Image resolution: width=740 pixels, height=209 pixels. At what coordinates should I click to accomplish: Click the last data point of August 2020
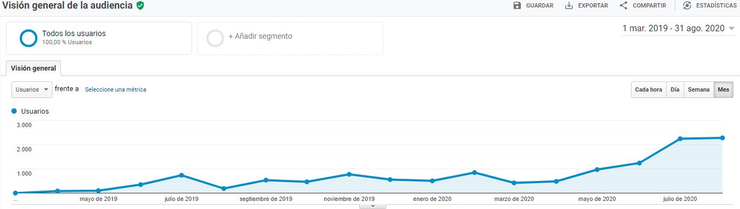point(722,138)
